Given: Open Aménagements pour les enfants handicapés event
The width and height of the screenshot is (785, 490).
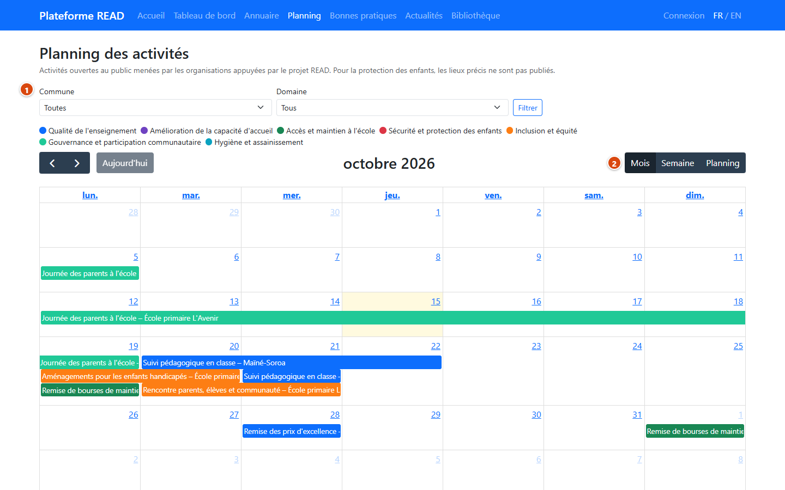Looking at the screenshot, I should [140, 376].
